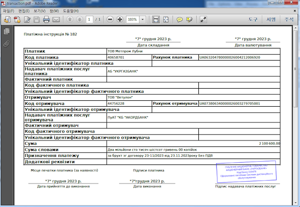Open the 파일(F) menu
This screenshot has width=300, height=207.
coord(9,11)
